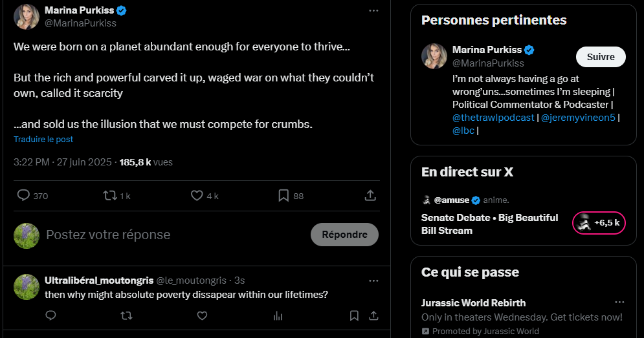The image size is (644, 338).
Task: Click Traduire le post link
Action: pyautogui.click(x=43, y=140)
